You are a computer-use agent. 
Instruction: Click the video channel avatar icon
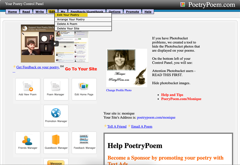25,28
